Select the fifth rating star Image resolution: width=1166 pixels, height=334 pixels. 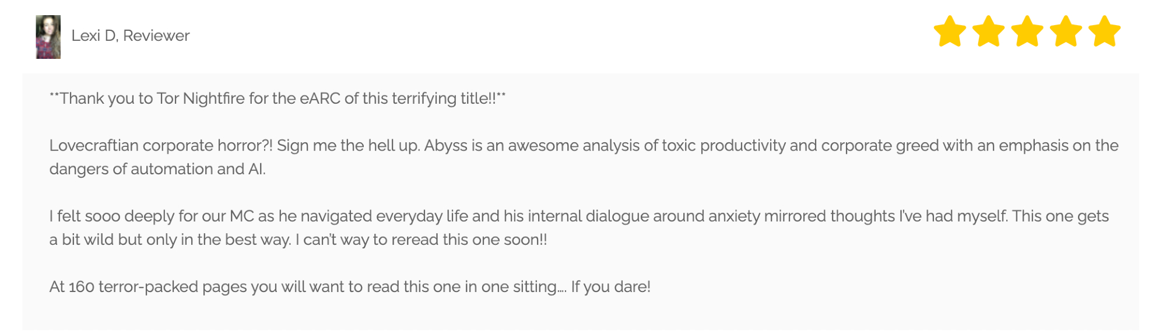coord(1104,31)
